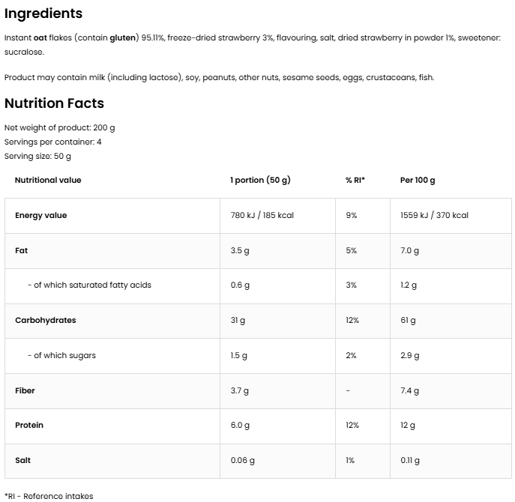515x502 pixels.
Task: Click the 1 portion (50 g) column header
Action: [x=260, y=180]
